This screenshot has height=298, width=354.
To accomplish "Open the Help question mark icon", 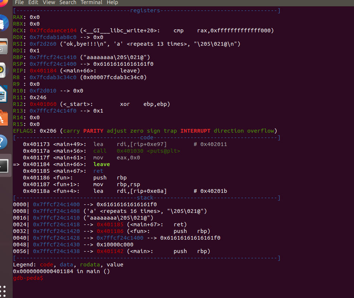I will point(3,142).
